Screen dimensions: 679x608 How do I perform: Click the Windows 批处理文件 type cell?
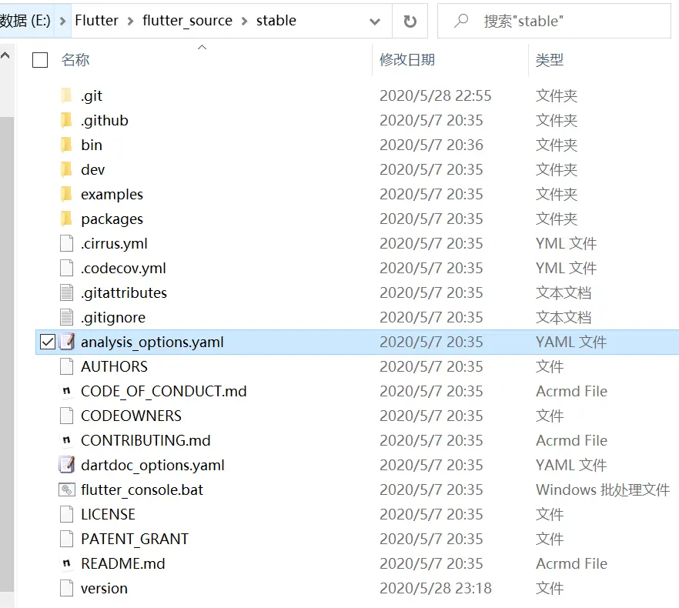(x=603, y=489)
